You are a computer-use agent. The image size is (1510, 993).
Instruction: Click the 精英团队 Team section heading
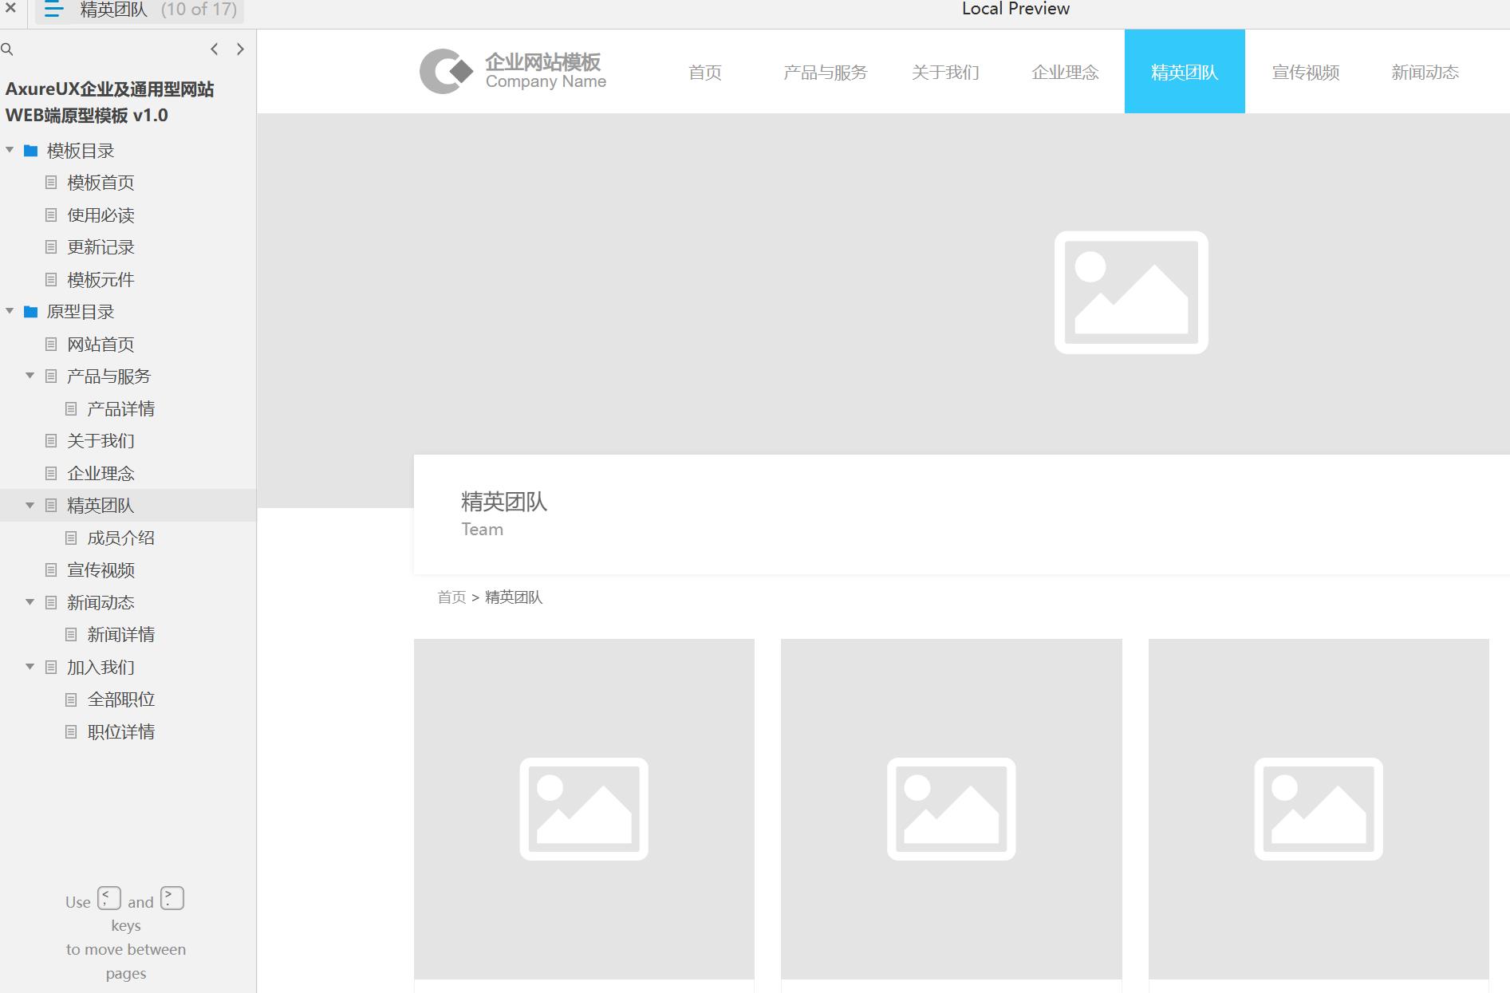[504, 513]
